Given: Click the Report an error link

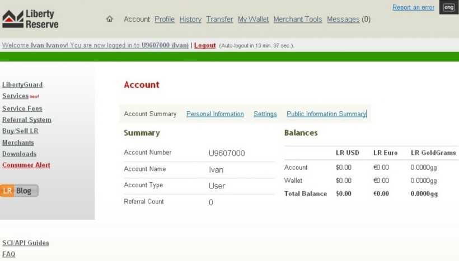Looking at the screenshot, I should click(x=413, y=7).
